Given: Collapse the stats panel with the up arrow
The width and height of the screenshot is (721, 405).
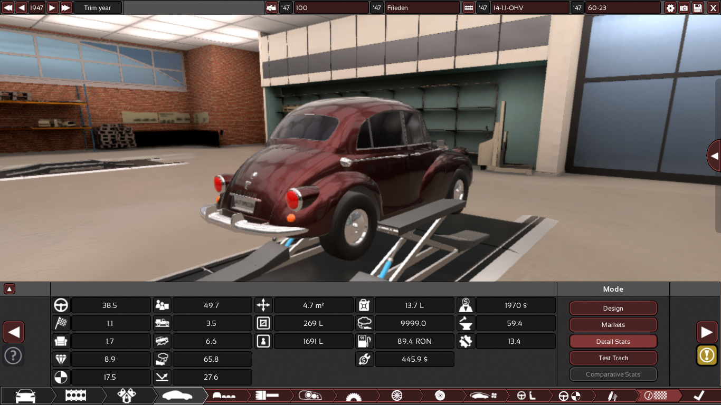Looking at the screenshot, I should pyautogui.click(x=10, y=289).
